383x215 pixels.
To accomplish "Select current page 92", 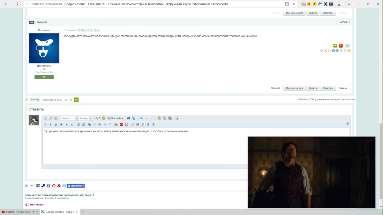I will (x=76, y=100).
